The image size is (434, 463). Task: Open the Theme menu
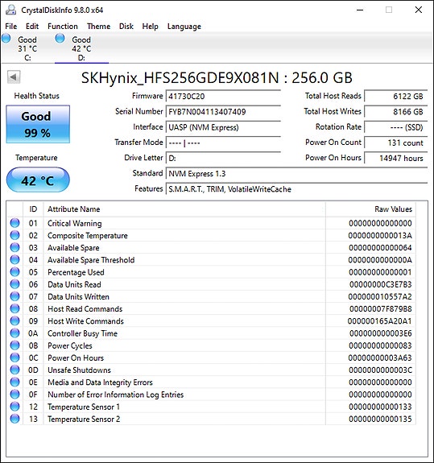coord(98,27)
